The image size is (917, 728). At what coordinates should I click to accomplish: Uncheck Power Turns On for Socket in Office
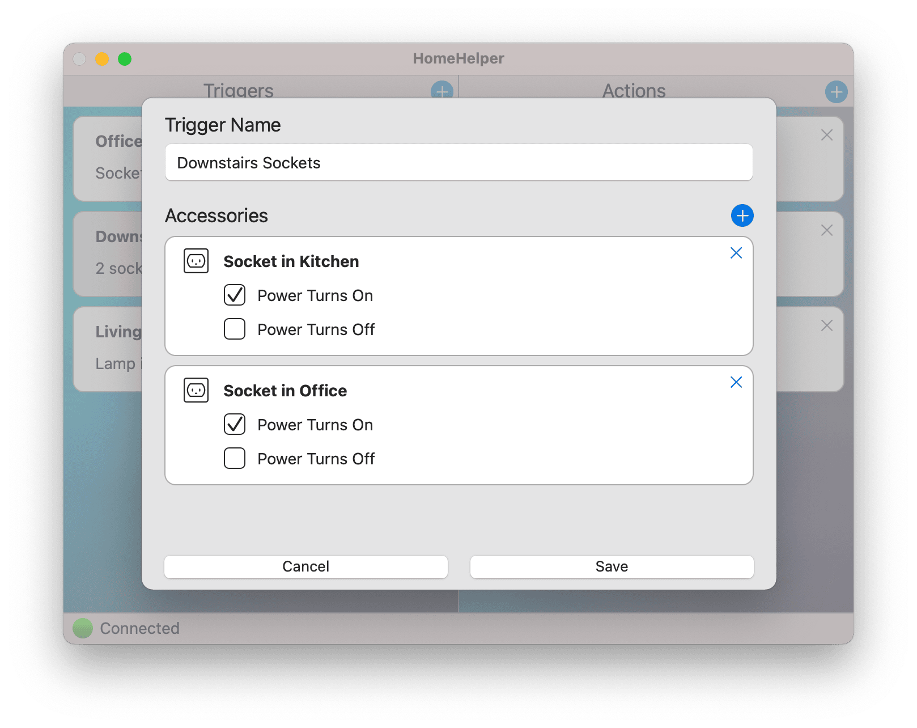[x=234, y=424]
